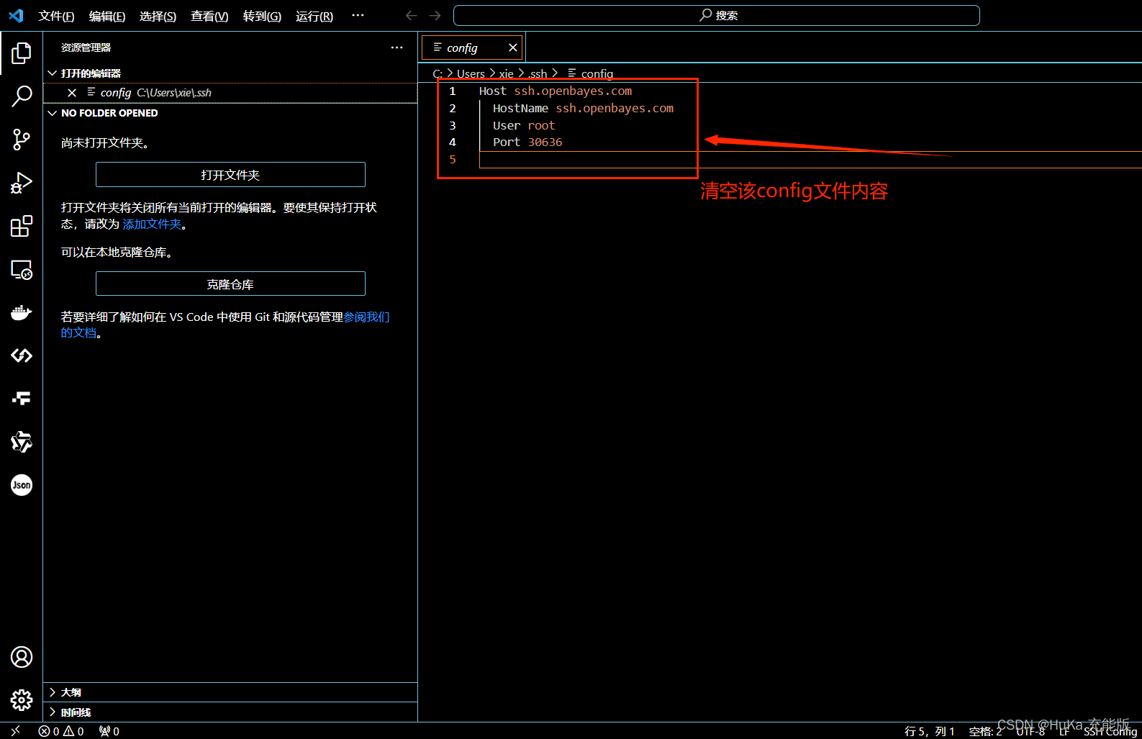Open the Source Control view
Image resolution: width=1142 pixels, height=739 pixels.
[x=22, y=140]
